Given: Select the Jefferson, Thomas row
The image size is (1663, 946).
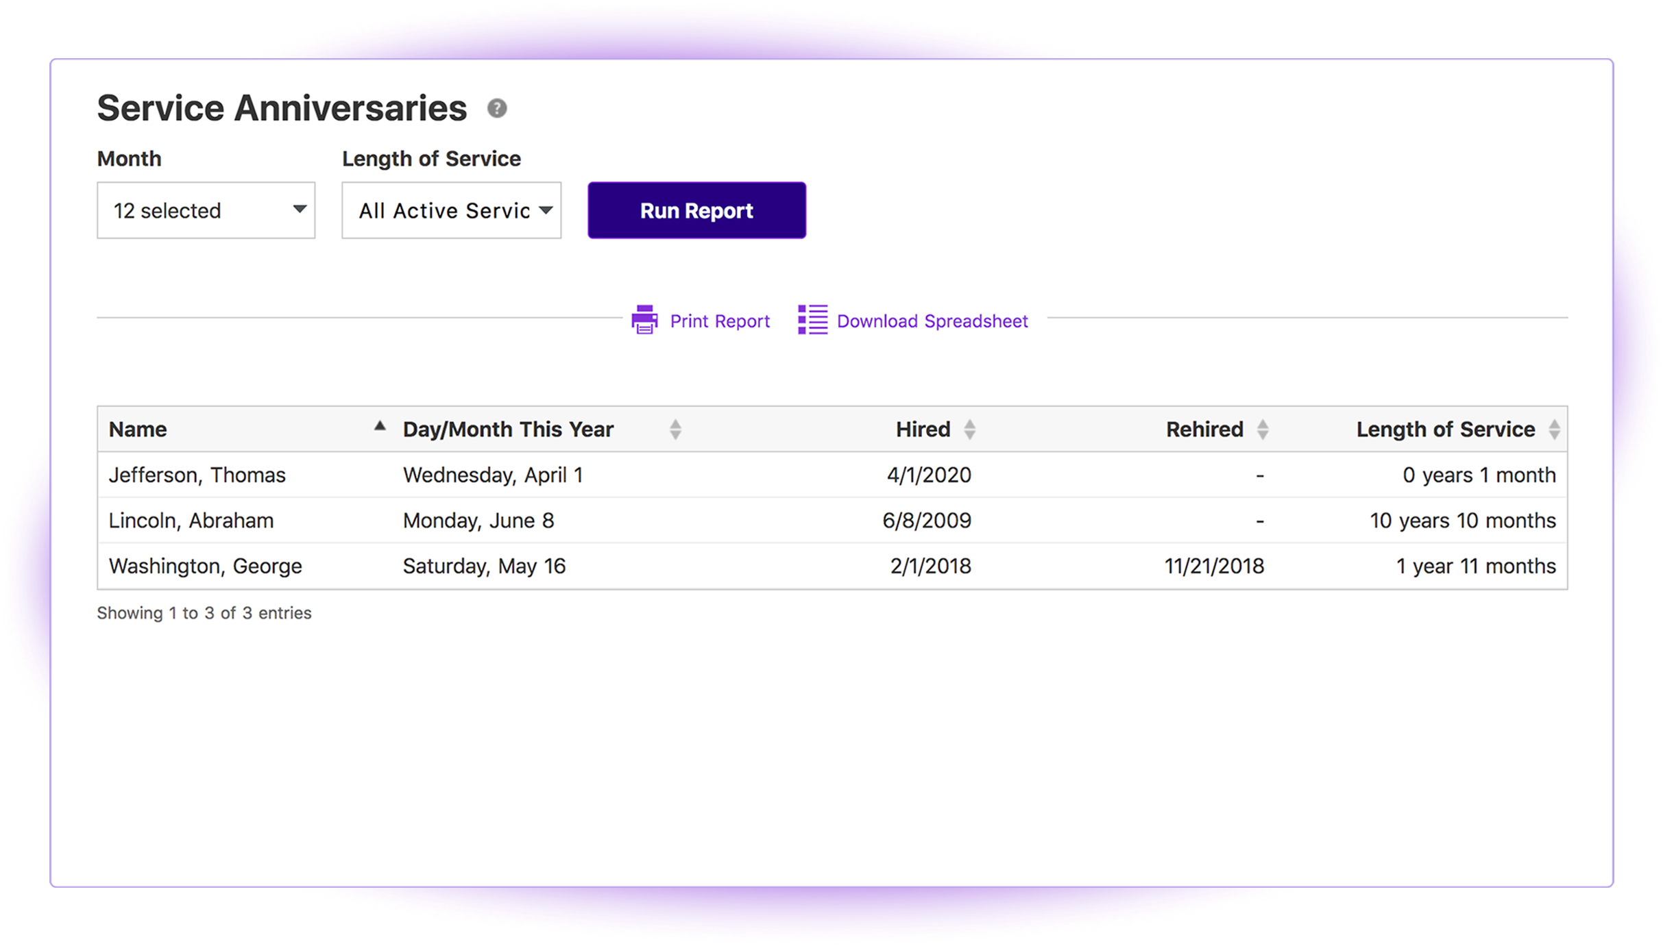Looking at the screenshot, I should coord(832,475).
